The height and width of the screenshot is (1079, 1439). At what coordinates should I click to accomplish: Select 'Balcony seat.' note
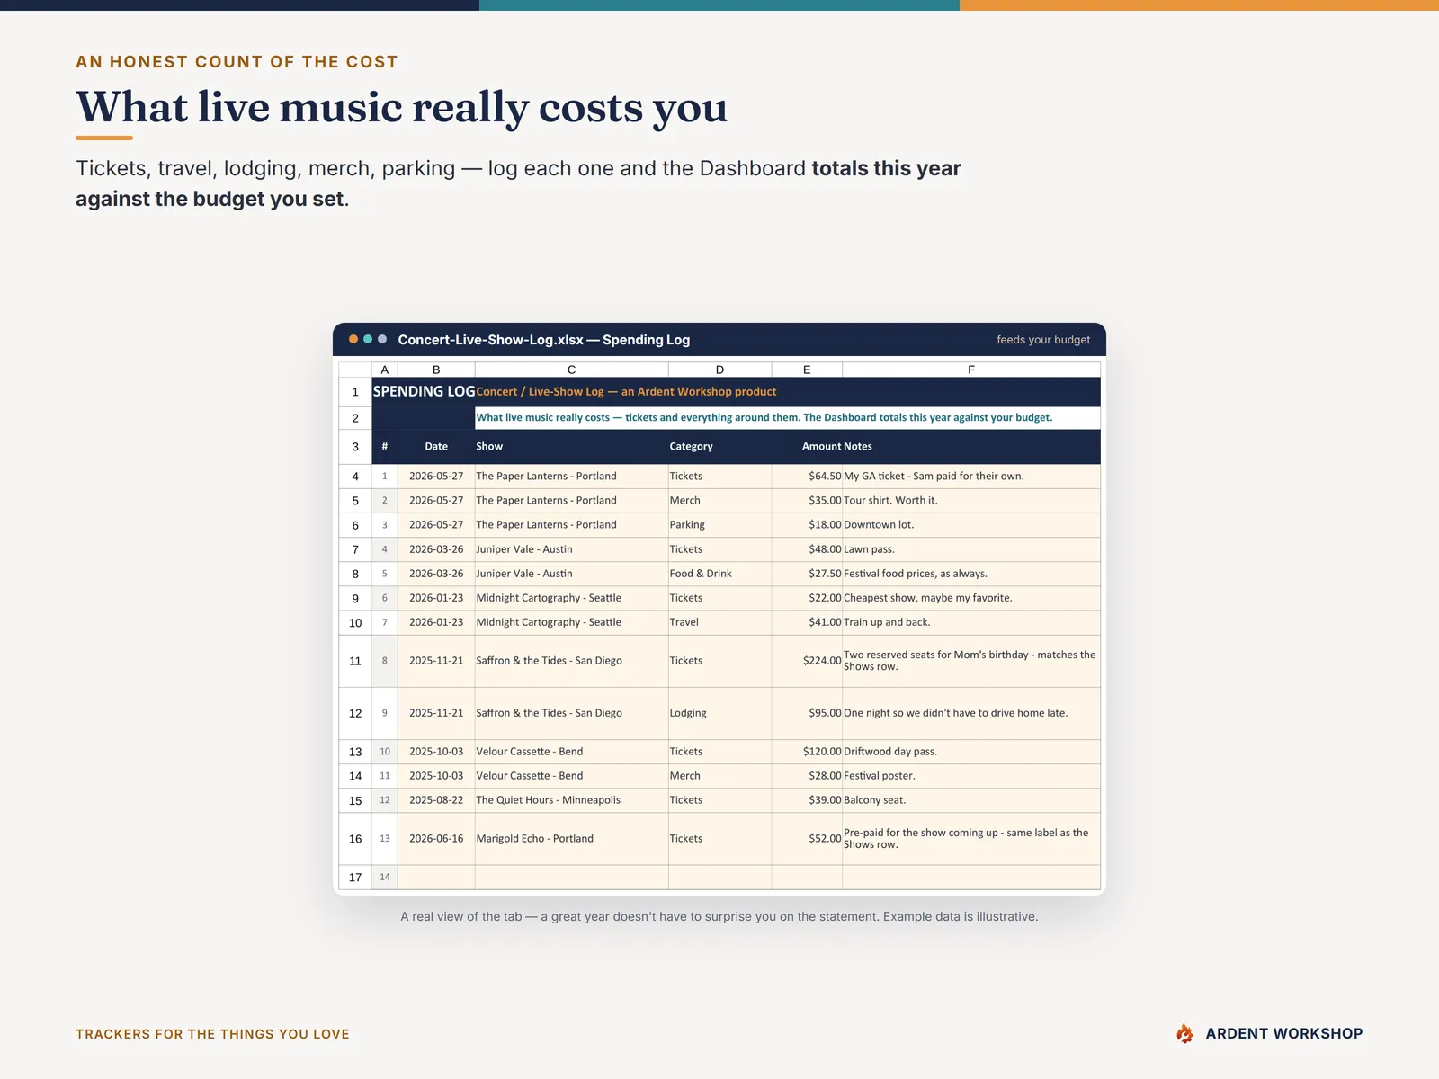[971, 800]
